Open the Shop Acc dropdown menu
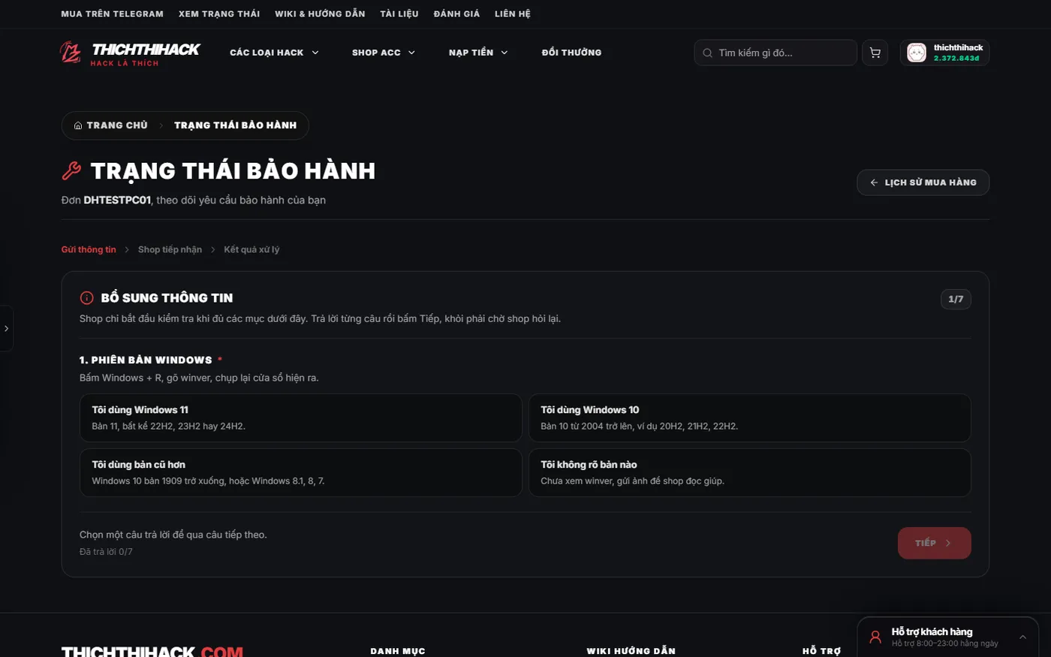Image resolution: width=1051 pixels, height=657 pixels. (x=384, y=53)
